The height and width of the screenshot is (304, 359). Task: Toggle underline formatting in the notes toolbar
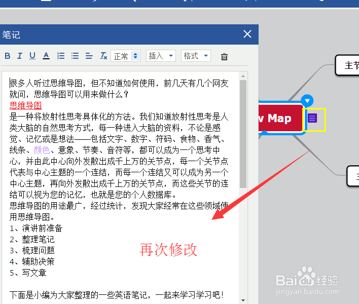[x=32, y=56]
